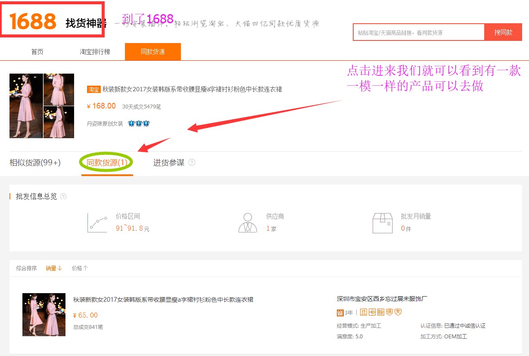Click the 1688 orange logo
The image size is (529, 356).
33,21
